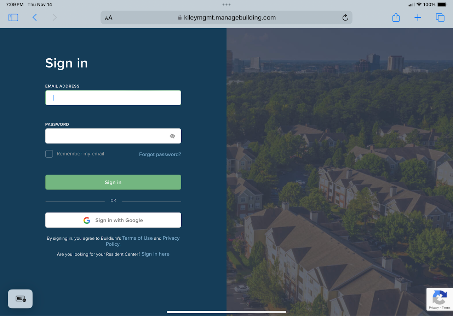The width and height of the screenshot is (453, 316).
Task: Follow the Resident Center Sign in here link
Action: tap(155, 254)
